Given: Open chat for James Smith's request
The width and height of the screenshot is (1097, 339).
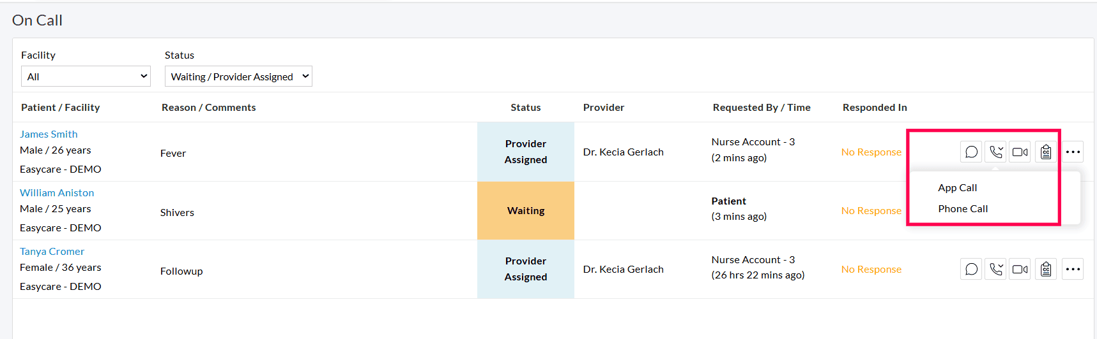Looking at the screenshot, I should [971, 152].
